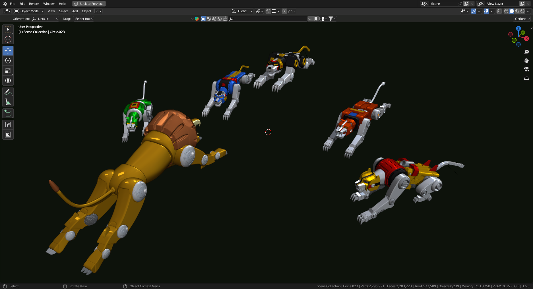Viewport: 533px width, 289px height.
Task: Click the Z axis on navigation gizmo
Action: [x=518, y=28]
